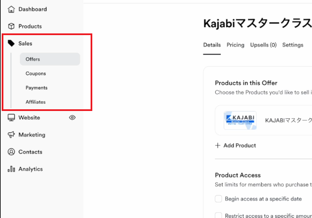
Task: Click the Contacts person icon
Action: [x=11, y=152]
